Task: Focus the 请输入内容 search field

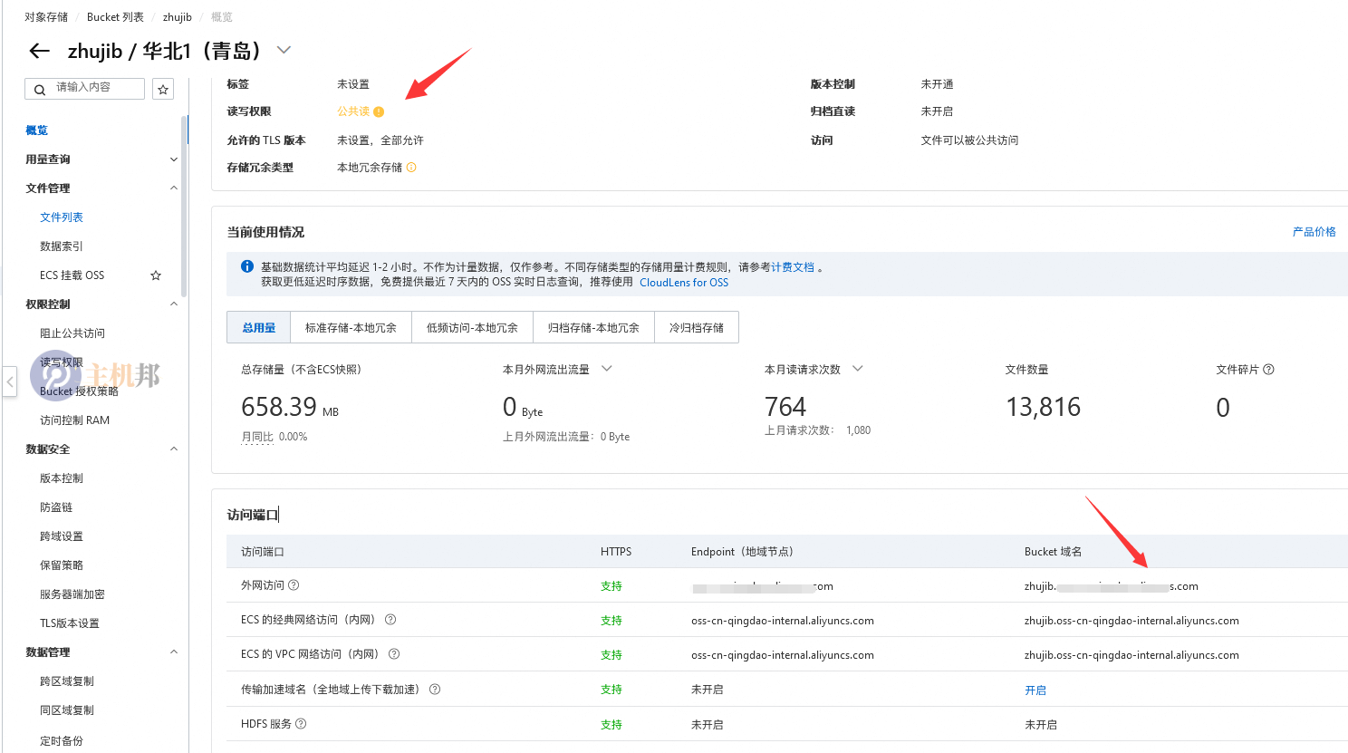Action: click(x=84, y=88)
